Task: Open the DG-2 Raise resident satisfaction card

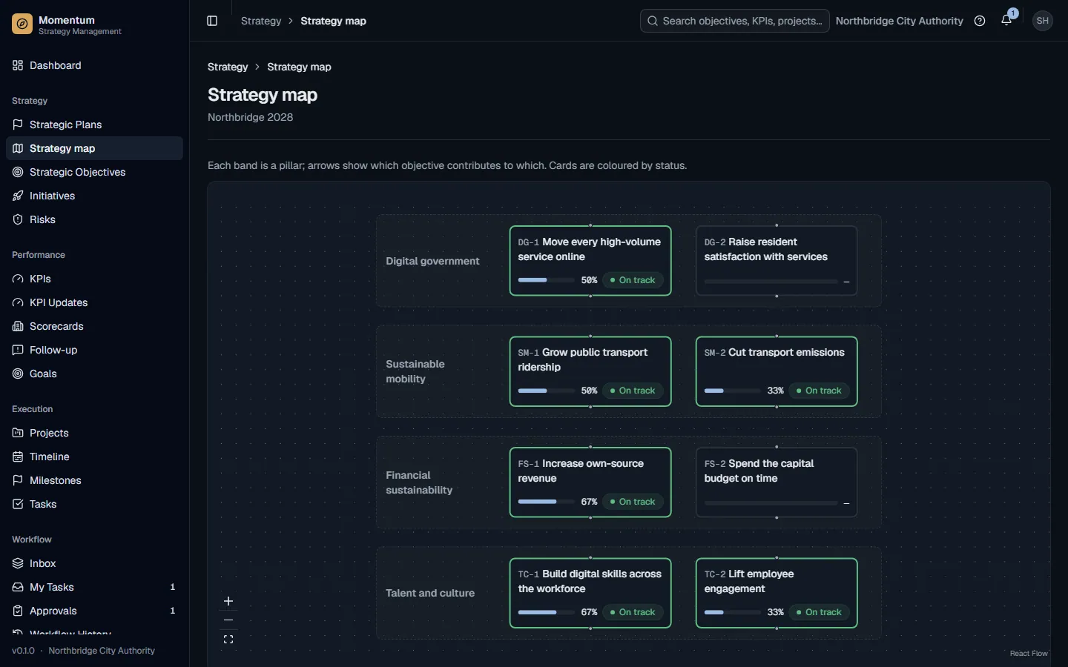Action: (x=777, y=261)
